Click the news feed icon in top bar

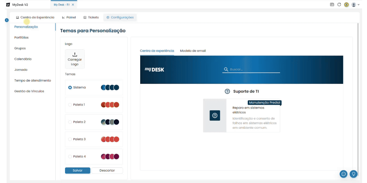pyautogui.click(x=332, y=5)
